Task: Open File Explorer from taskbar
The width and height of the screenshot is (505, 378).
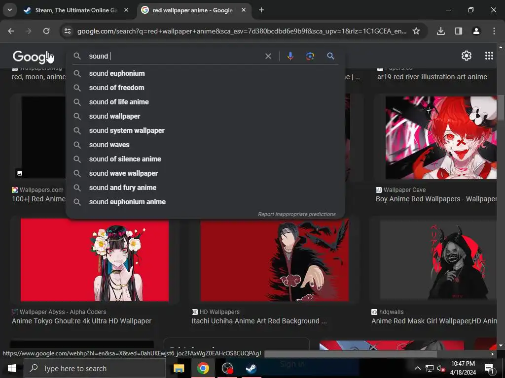Action: click(179, 368)
